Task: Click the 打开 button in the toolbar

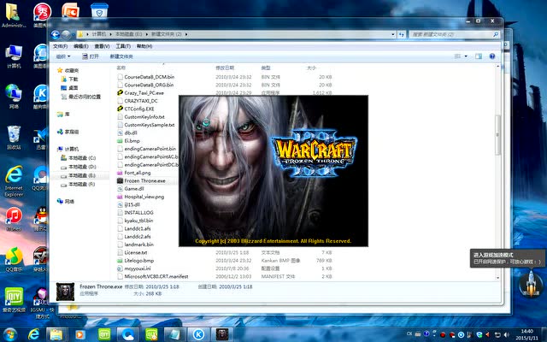Action: tap(92, 56)
